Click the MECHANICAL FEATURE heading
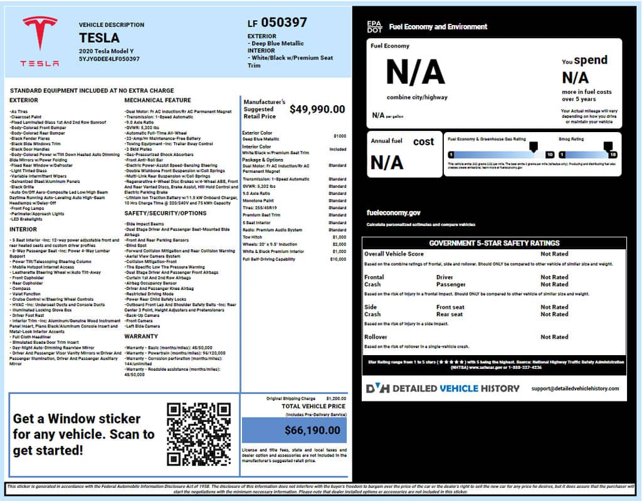This screenshot has height=501, width=642. [x=157, y=100]
